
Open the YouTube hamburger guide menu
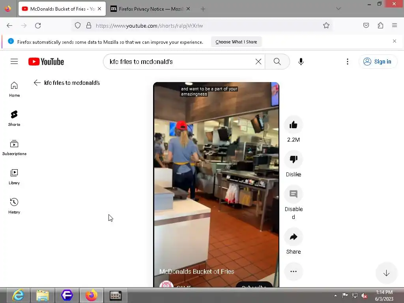point(14,62)
